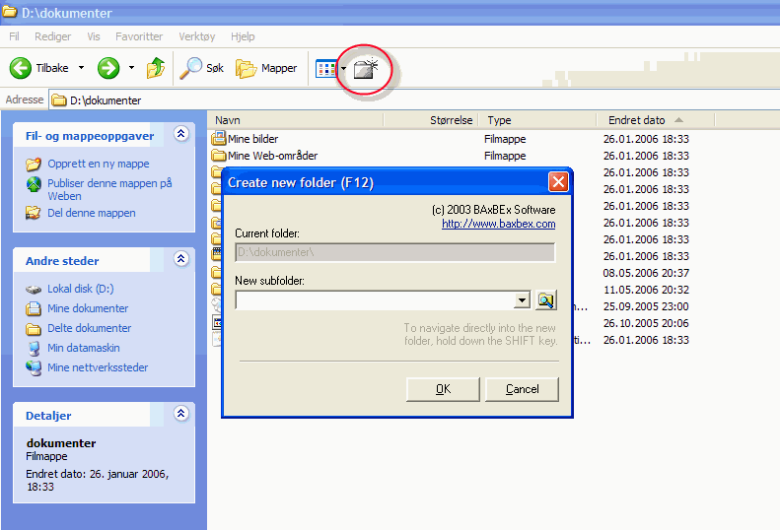The image size is (780, 530).
Task: Sort by the Endret dato column
Action: [x=656, y=120]
